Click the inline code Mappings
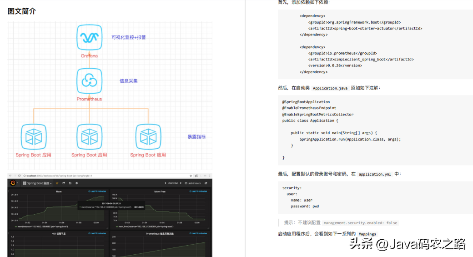The width and height of the screenshot is (473, 257). click(367, 234)
